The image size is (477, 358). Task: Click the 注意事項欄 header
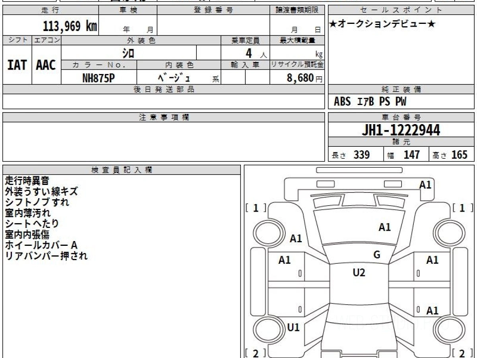[164, 117]
